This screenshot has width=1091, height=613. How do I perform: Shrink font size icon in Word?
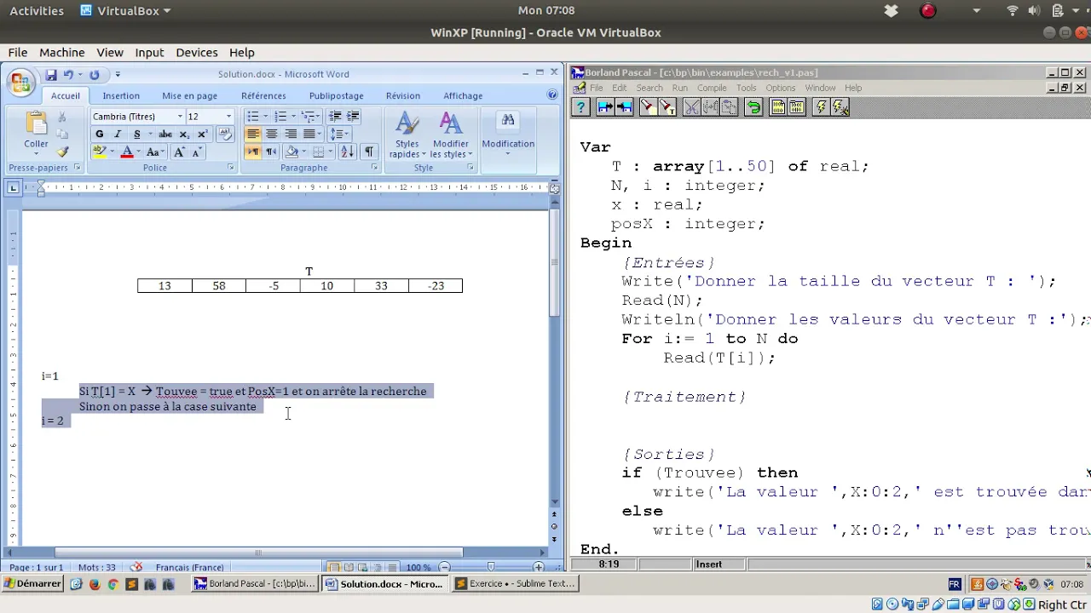196,152
